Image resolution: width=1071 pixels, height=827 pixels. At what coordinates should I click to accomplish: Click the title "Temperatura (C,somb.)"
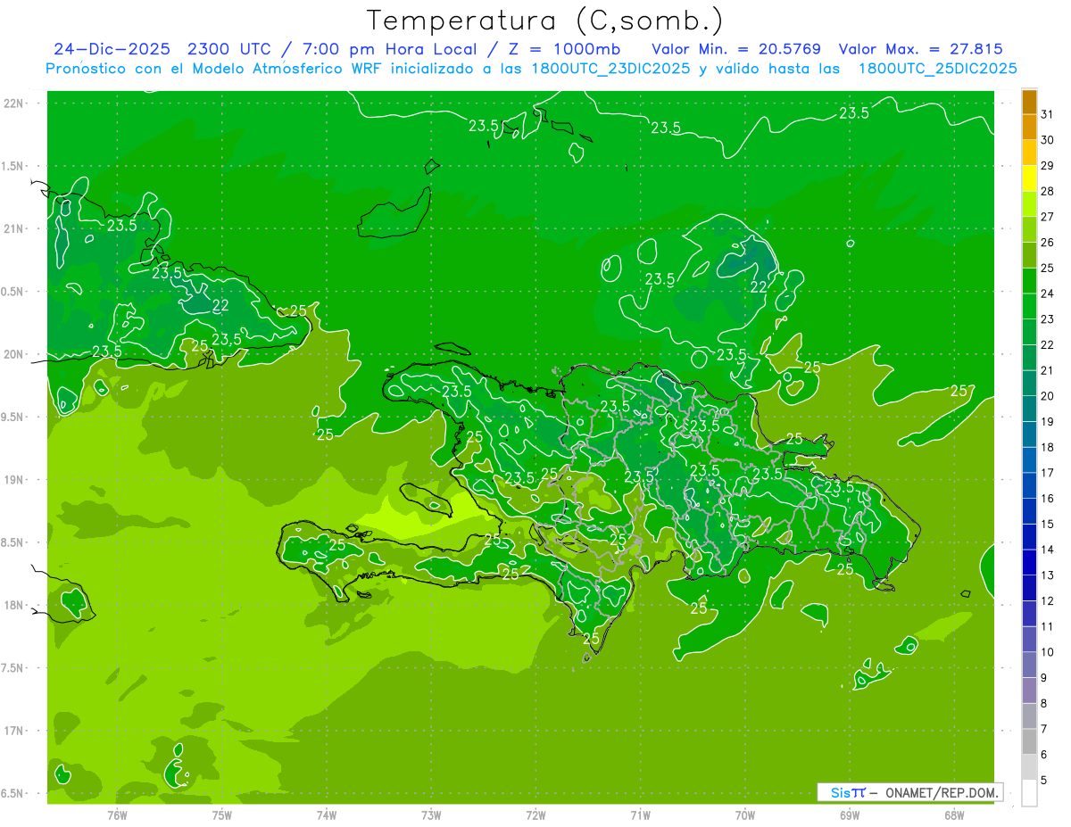(x=545, y=21)
